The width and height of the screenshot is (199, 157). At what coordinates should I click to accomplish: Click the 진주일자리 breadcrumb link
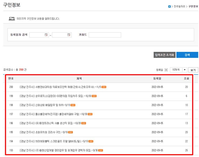point(179,6)
